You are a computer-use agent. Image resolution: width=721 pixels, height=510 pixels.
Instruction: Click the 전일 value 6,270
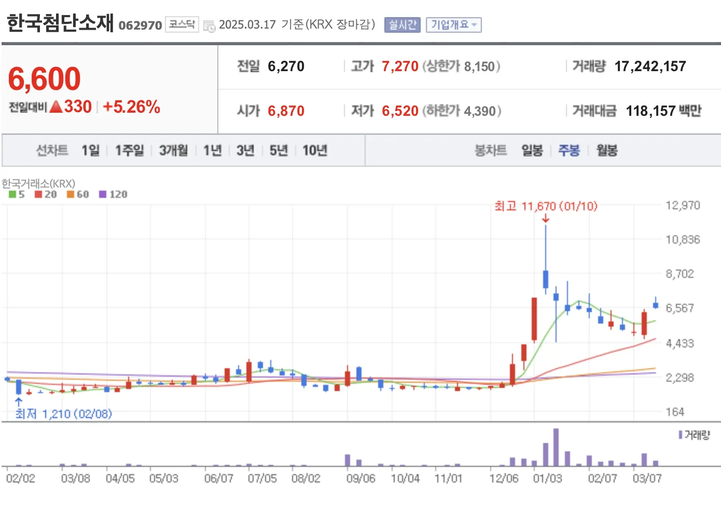tap(286, 66)
